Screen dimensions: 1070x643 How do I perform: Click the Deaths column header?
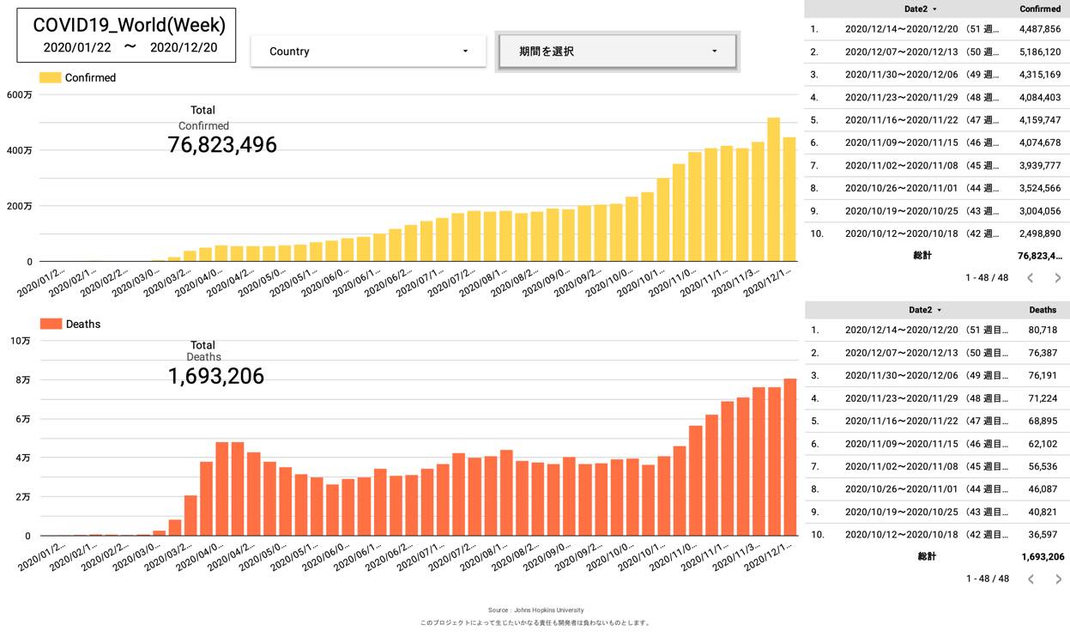tap(1043, 310)
